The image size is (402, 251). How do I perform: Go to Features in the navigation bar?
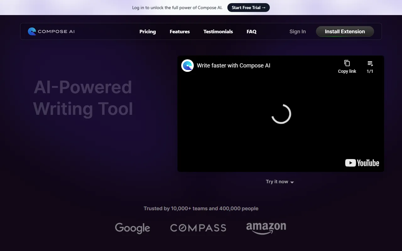[x=180, y=32]
